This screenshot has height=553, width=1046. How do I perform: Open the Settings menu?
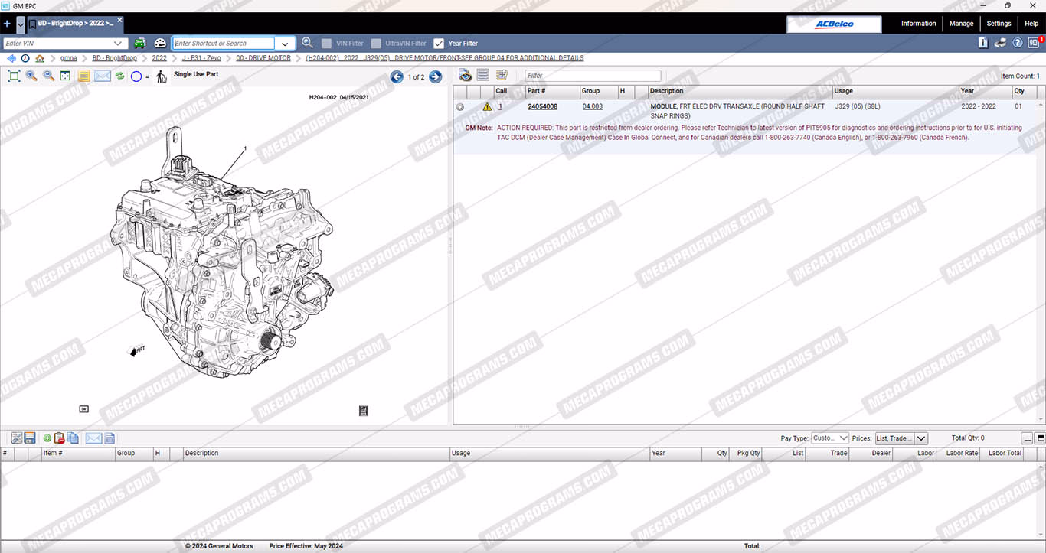(999, 24)
